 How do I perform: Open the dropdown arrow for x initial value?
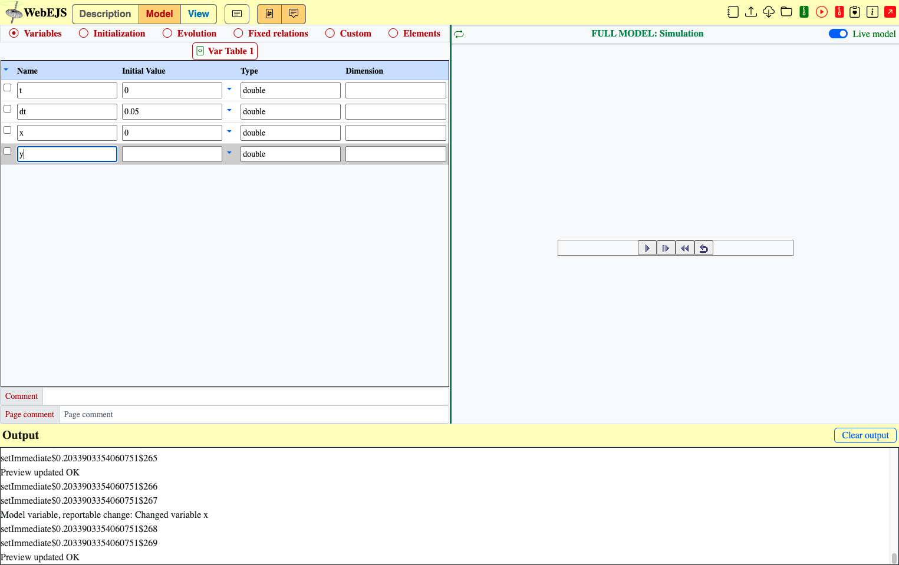(229, 131)
